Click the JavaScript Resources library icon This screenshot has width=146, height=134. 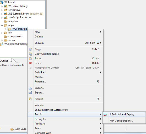[x=6, y=18]
